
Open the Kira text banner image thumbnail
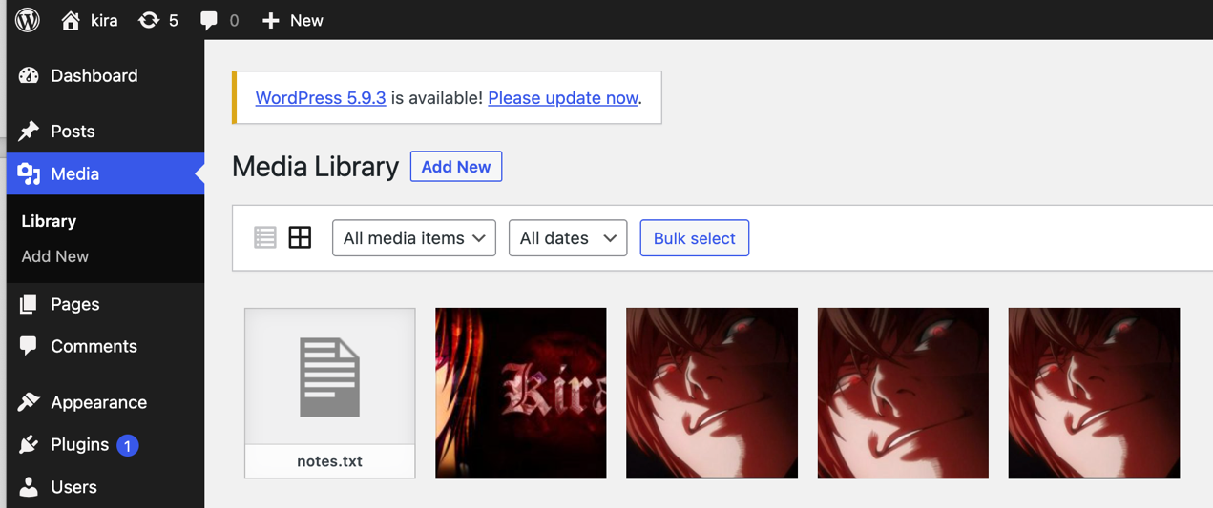(520, 392)
